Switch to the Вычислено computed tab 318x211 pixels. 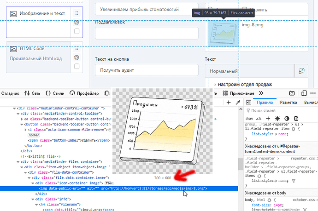[x=311, y=103]
